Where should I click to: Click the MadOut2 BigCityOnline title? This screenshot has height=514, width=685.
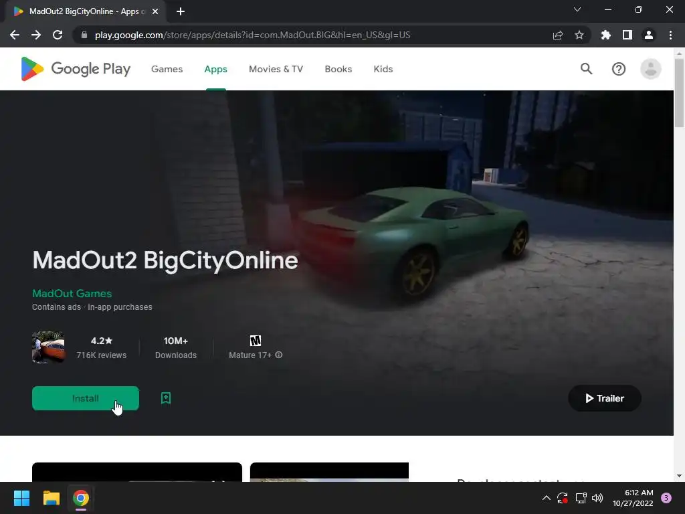click(x=165, y=260)
